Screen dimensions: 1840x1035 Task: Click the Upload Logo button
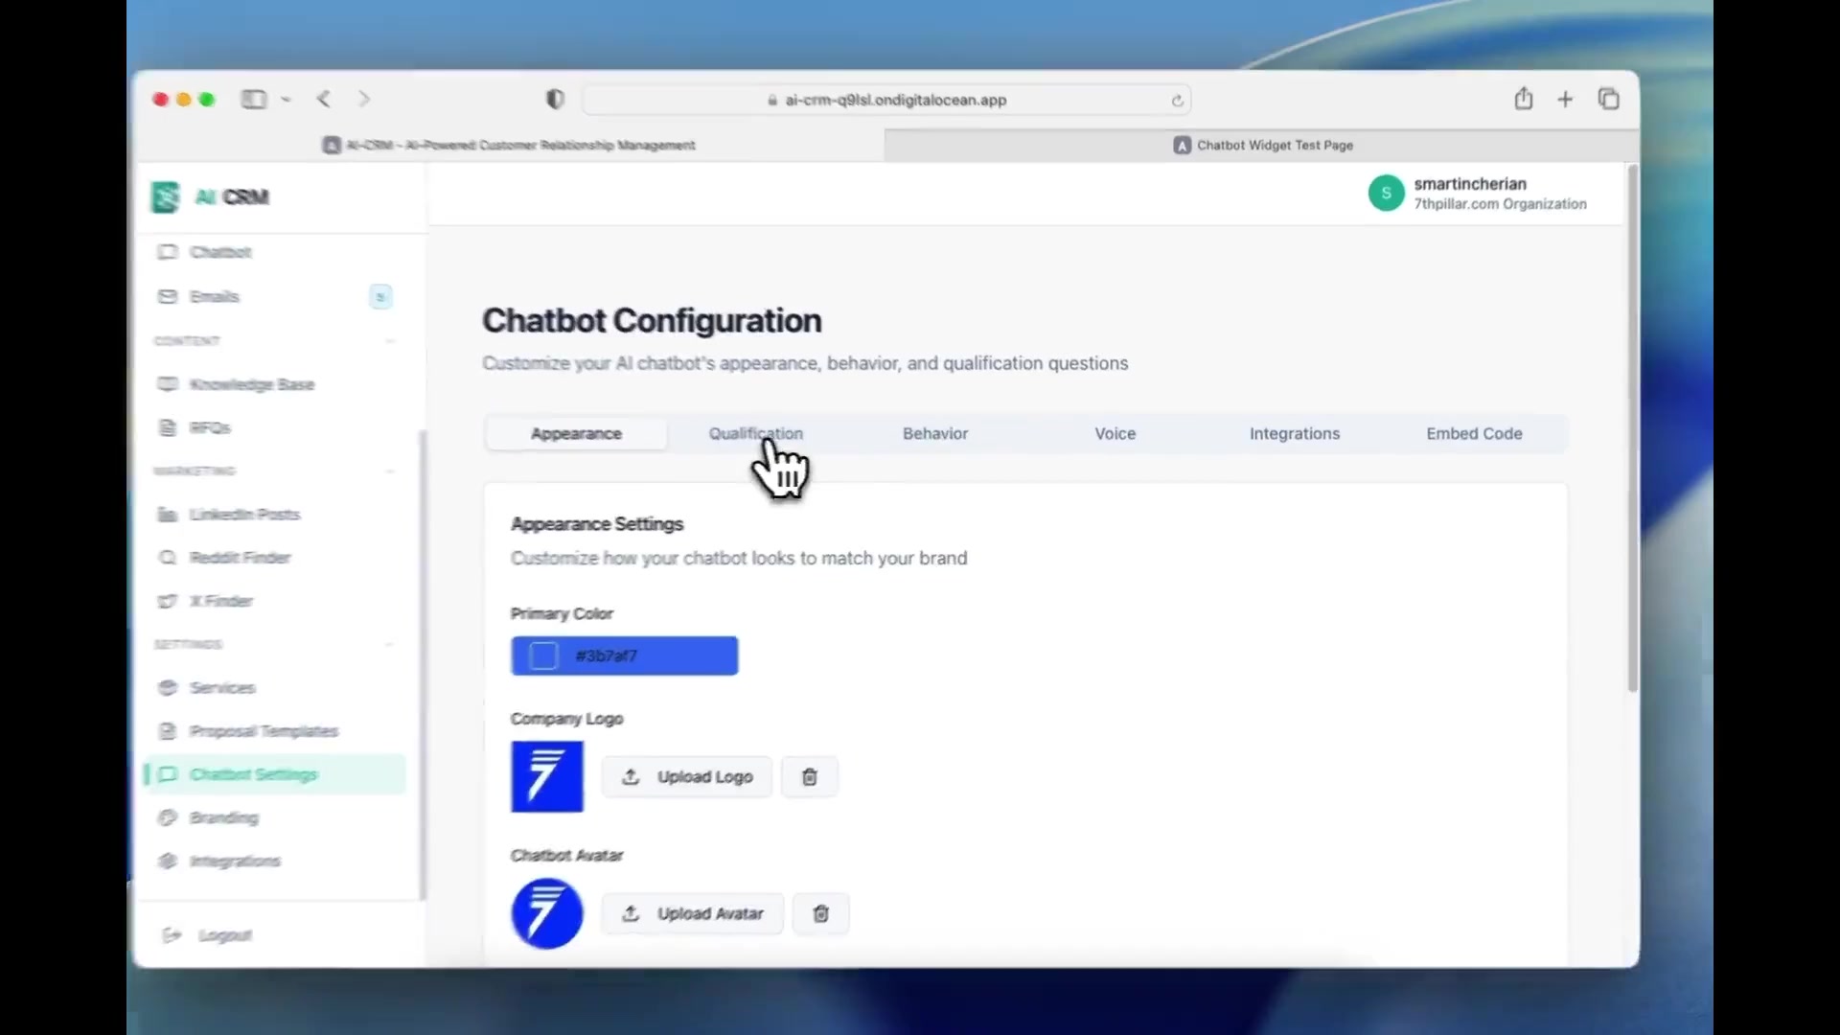coord(687,777)
